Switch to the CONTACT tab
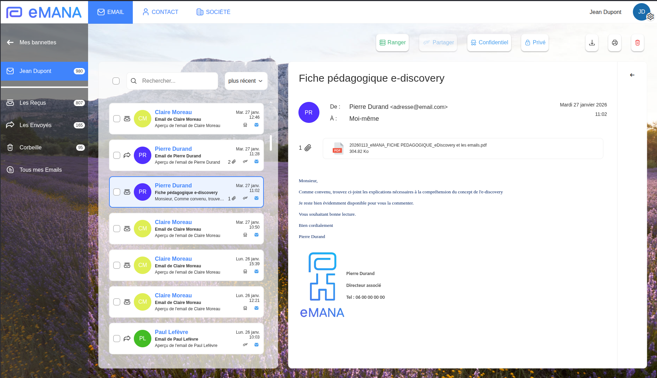 coord(160,12)
